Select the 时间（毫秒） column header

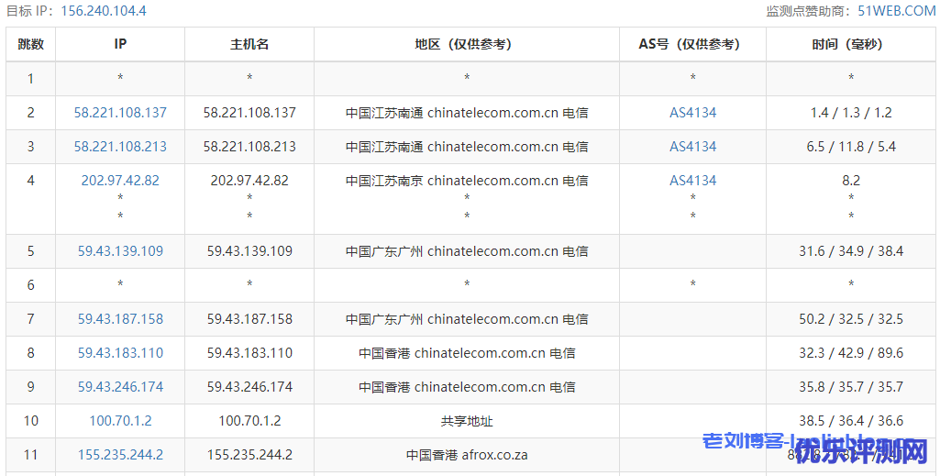point(850,44)
